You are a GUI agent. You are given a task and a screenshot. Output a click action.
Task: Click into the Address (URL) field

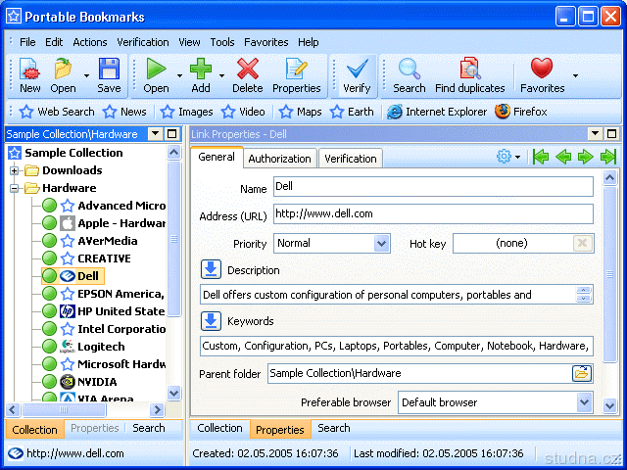(431, 213)
